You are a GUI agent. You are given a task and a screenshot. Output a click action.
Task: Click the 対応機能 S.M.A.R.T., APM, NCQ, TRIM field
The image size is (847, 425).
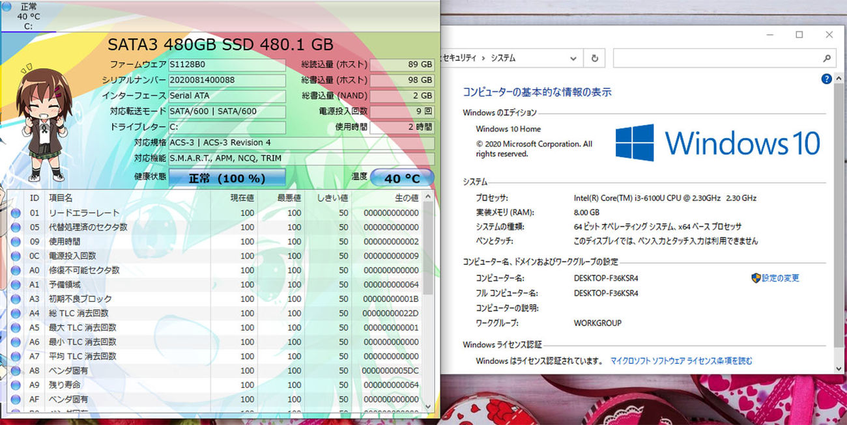pyautogui.click(x=302, y=159)
